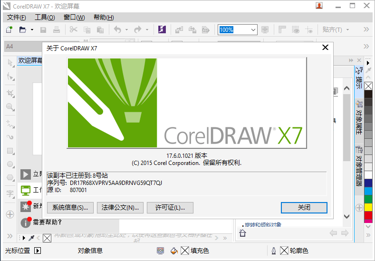Open the 文件(F) menu
This screenshot has width=375, height=261.
(17, 18)
